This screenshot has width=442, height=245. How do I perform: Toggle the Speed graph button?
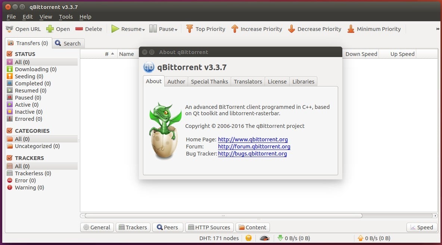click(422, 227)
